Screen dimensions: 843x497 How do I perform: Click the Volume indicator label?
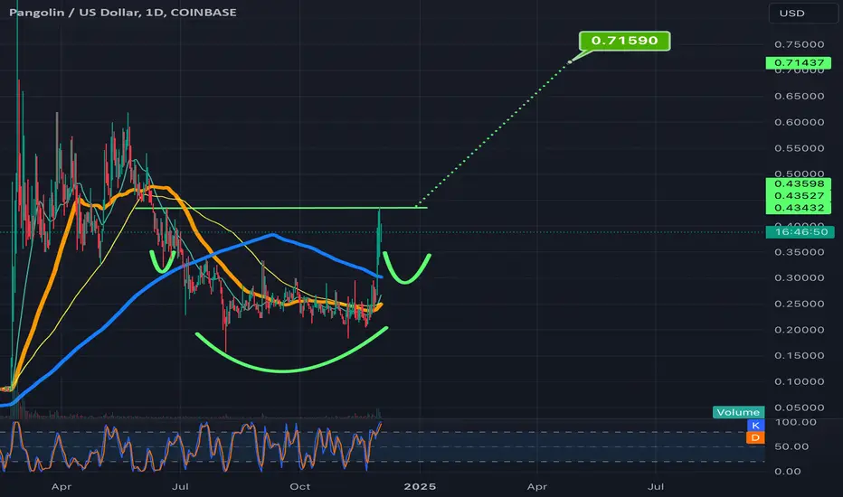(738, 412)
